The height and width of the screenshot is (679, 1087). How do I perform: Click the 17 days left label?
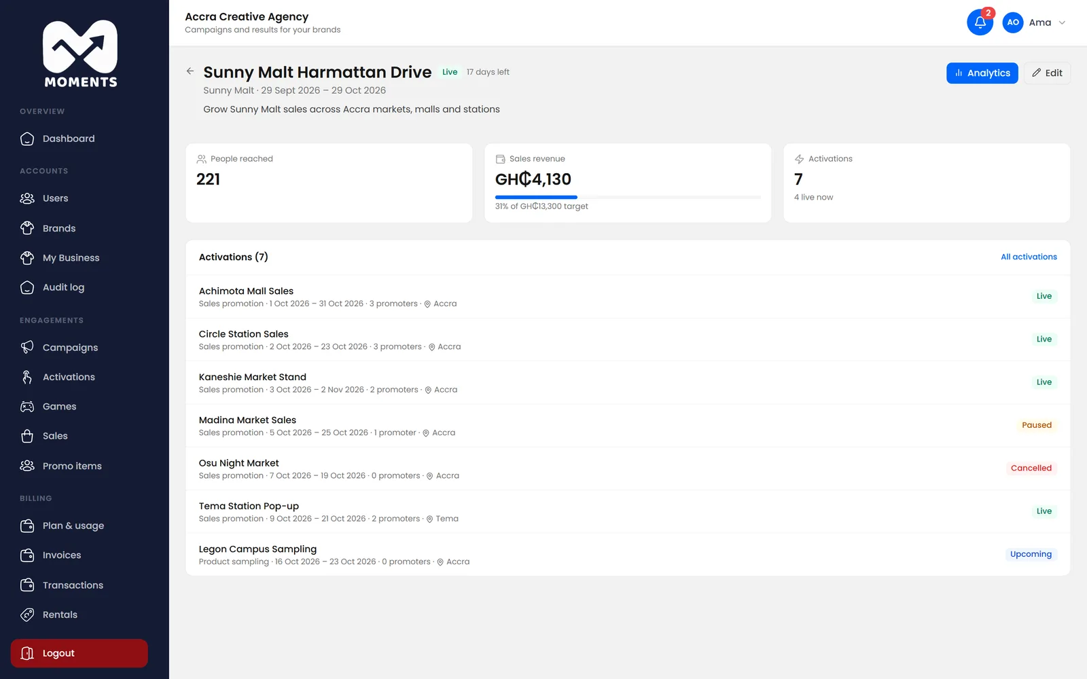tap(488, 72)
